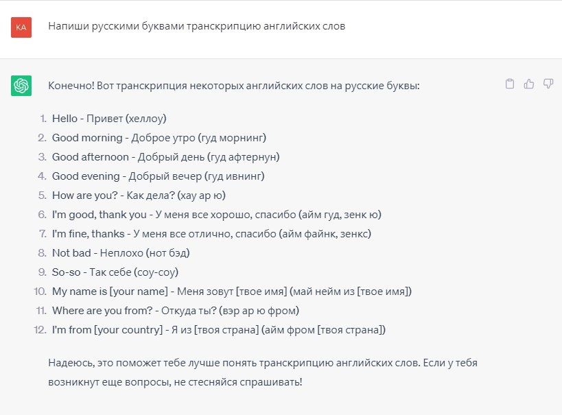This screenshot has height=415, width=562.
Task: Click the Good evening list entry
Action: pos(158,176)
